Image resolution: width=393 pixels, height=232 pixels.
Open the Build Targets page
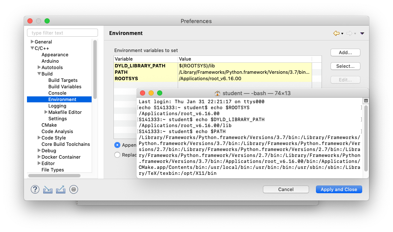pyautogui.click(x=63, y=80)
